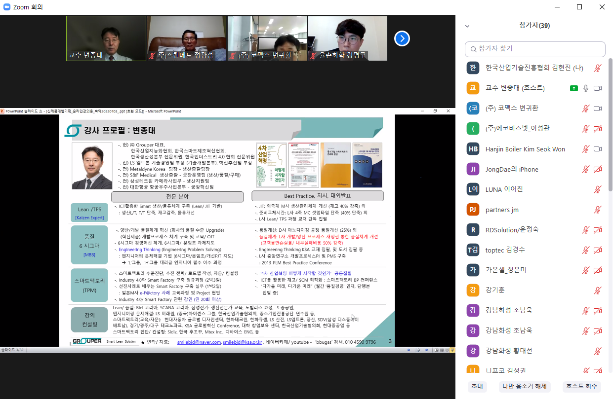The height and width of the screenshot is (399, 613).
Task: Select the 교수 변종대 video tile
Action: [x=106, y=38]
